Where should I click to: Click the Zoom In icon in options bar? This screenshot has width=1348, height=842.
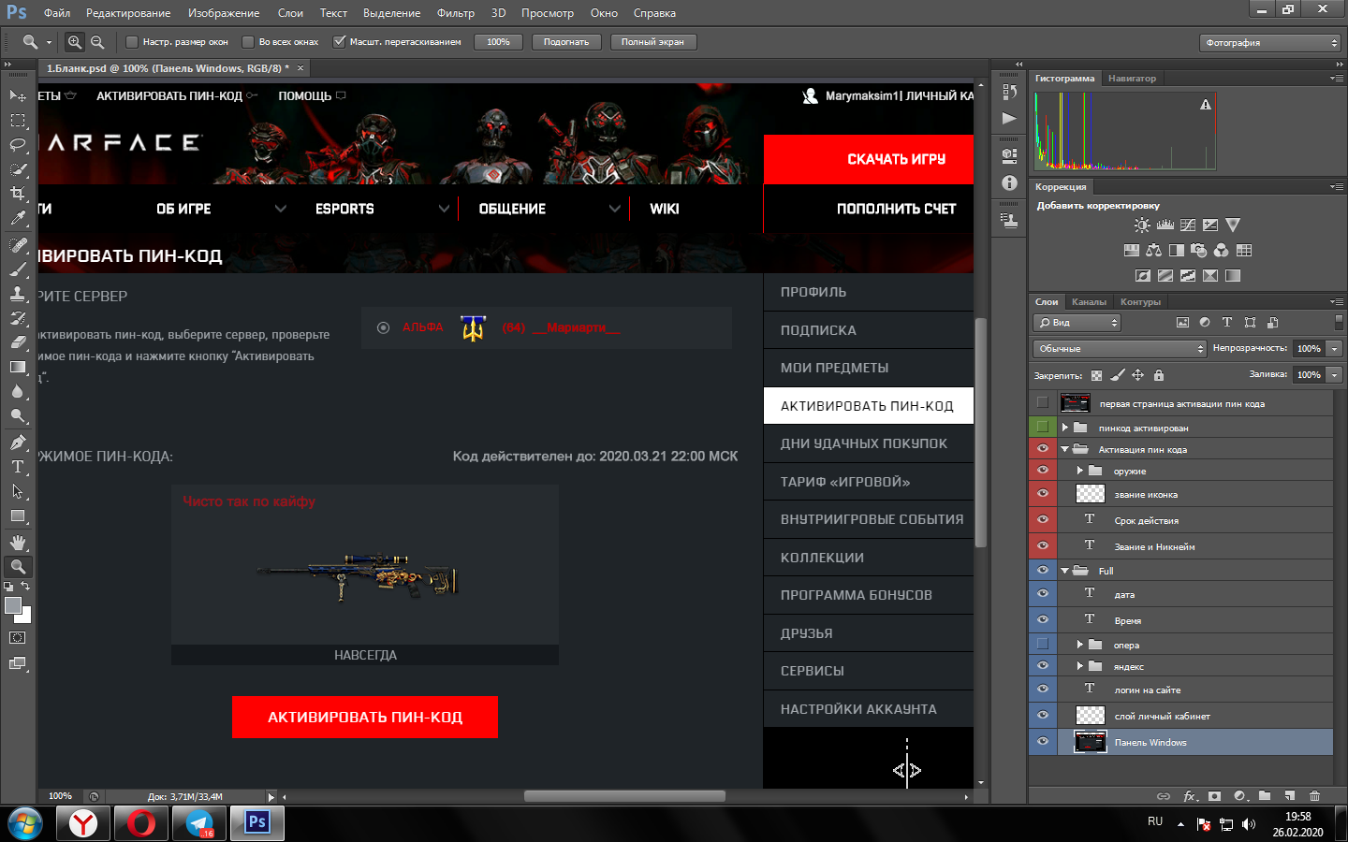point(75,42)
